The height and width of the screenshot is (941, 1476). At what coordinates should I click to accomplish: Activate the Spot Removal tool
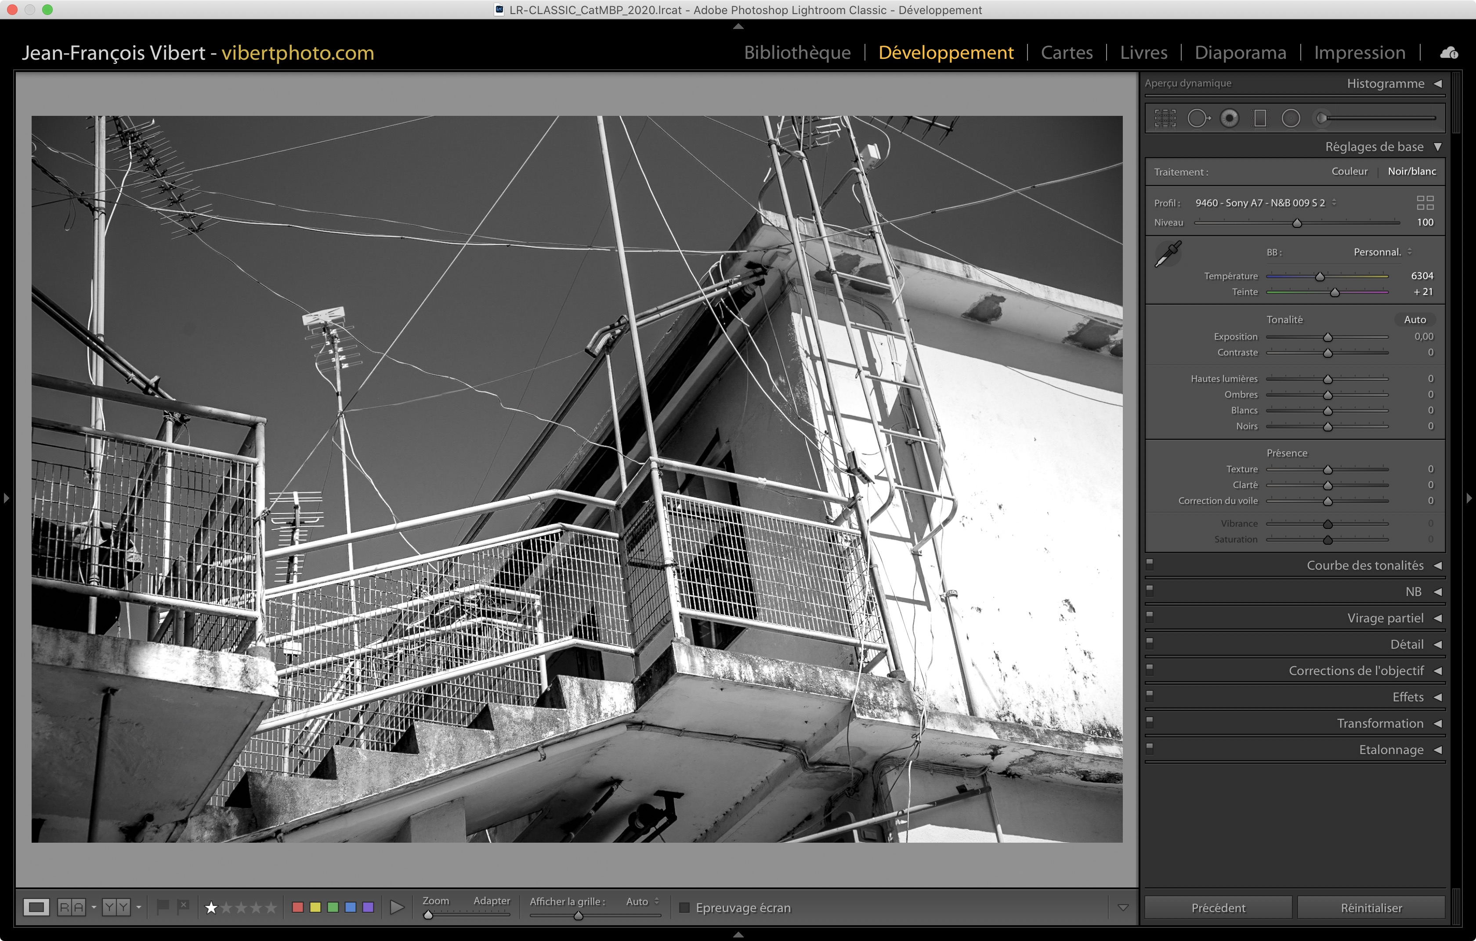tap(1198, 118)
